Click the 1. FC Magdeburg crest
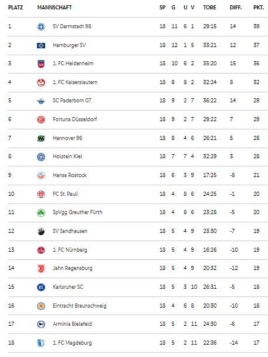This screenshot has width=268, height=357. click(x=41, y=343)
